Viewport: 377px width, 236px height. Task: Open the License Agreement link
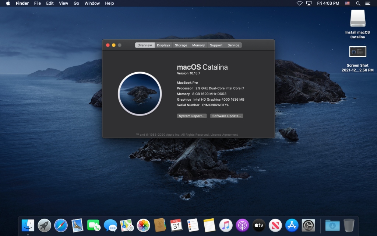(x=224, y=135)
